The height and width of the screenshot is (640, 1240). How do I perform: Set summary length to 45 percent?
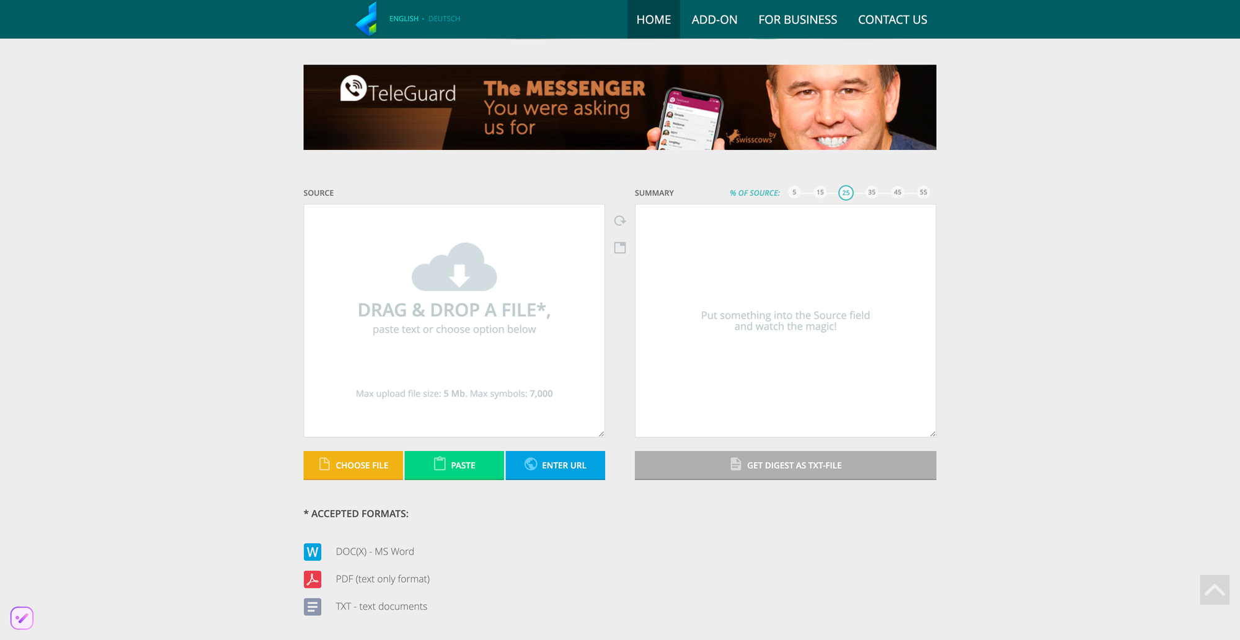pyautogui.click(x=898, y=192)
